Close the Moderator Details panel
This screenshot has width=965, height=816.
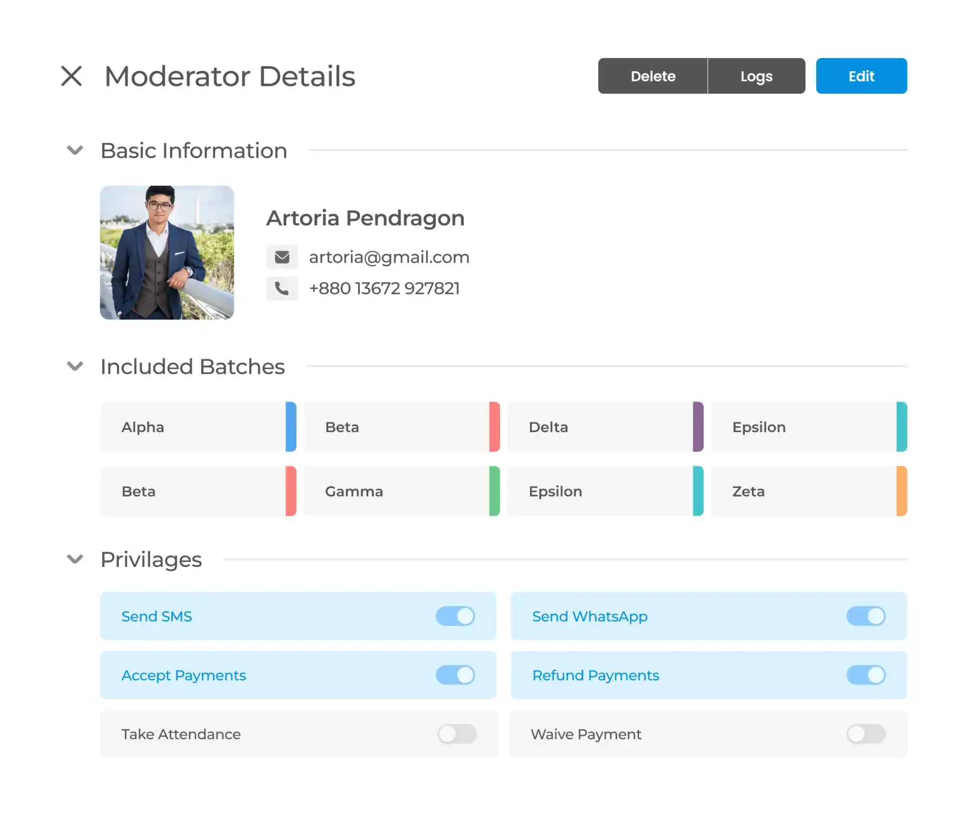tap(71, 76)
